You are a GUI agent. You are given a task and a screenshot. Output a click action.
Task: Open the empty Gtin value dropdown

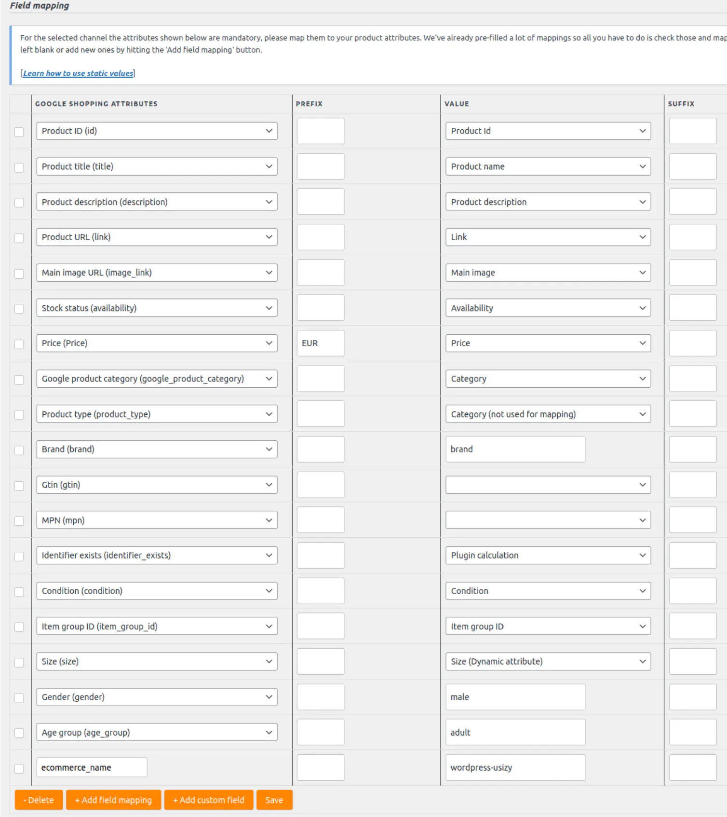click(x=548, y=485)
